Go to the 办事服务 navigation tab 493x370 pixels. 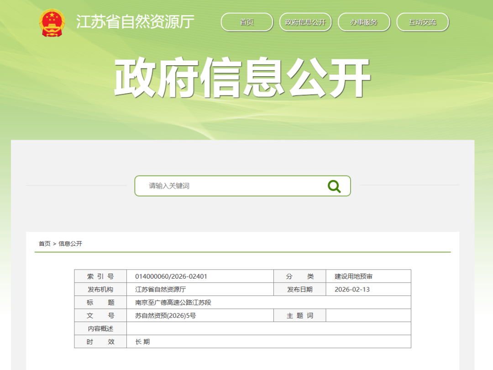364,22
